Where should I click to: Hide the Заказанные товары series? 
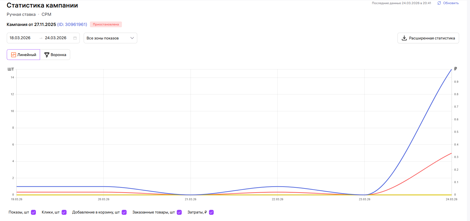(179, 212)
